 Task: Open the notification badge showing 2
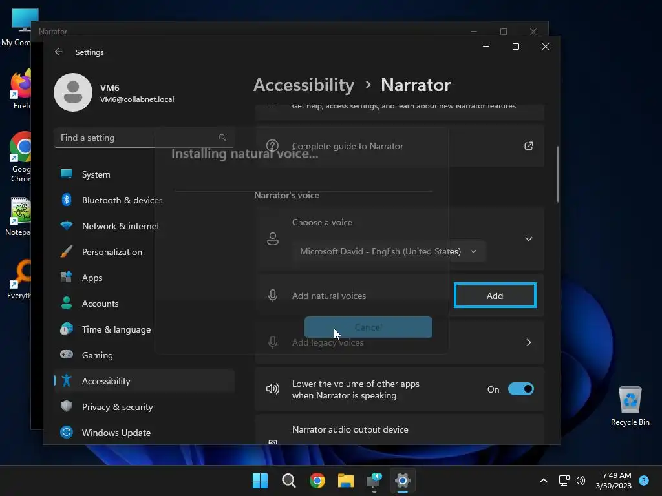[x=644, y=480]
